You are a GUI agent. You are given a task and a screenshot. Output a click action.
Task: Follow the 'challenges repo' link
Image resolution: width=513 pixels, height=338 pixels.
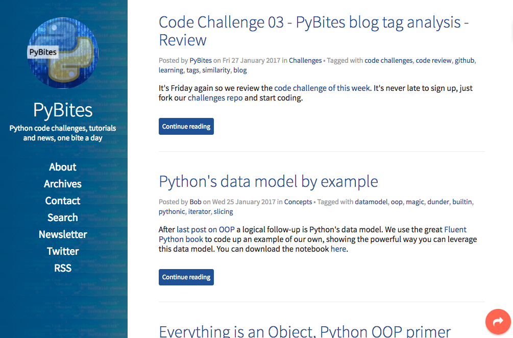tap(215, 98)
